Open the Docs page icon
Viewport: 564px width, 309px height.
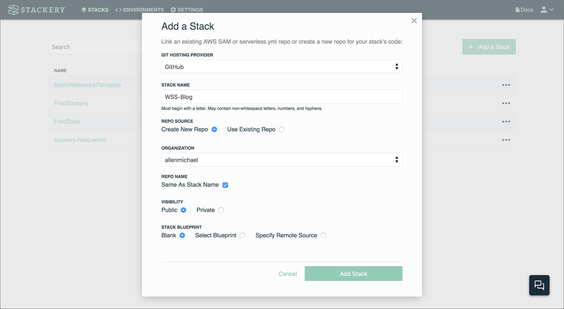(x=518, y=10)
